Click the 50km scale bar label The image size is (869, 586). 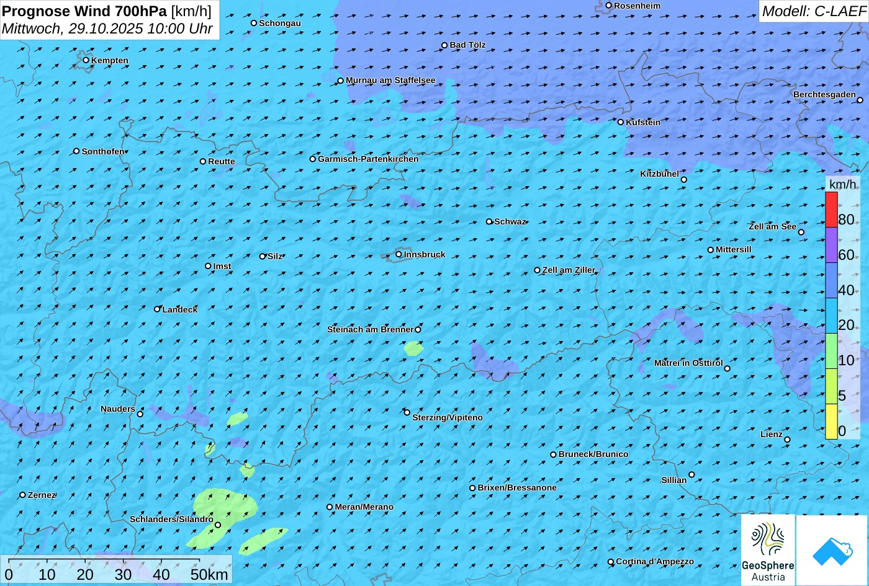click(x=209, y=574)
